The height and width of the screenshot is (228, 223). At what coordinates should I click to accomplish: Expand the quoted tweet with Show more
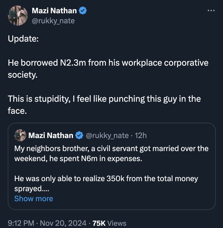point(33,198)
